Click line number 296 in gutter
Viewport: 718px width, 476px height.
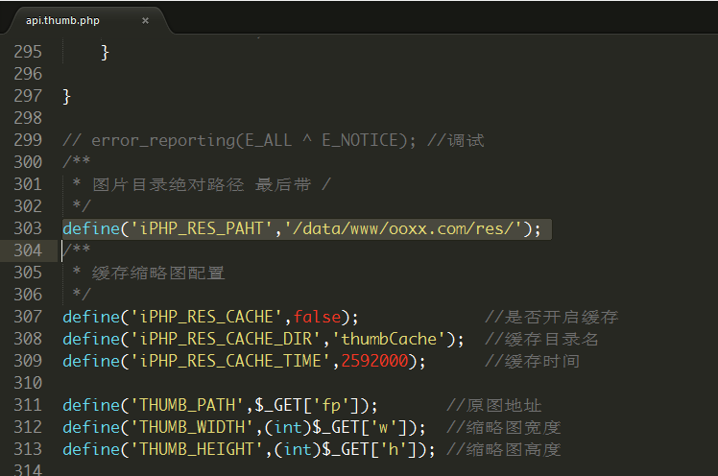pyautogui.click(x=28, y=74)
